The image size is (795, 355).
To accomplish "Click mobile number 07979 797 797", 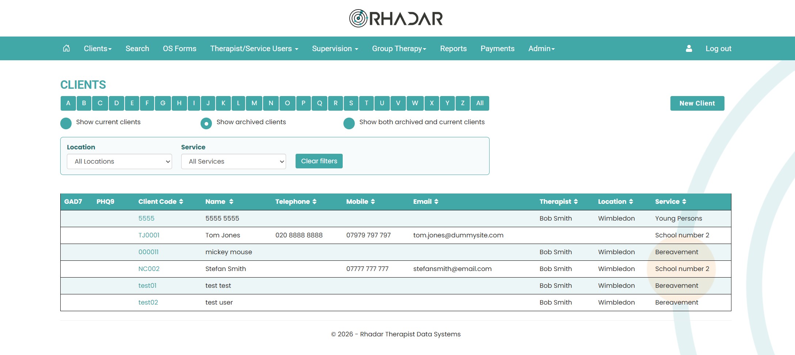I will (x=368, y=235).
